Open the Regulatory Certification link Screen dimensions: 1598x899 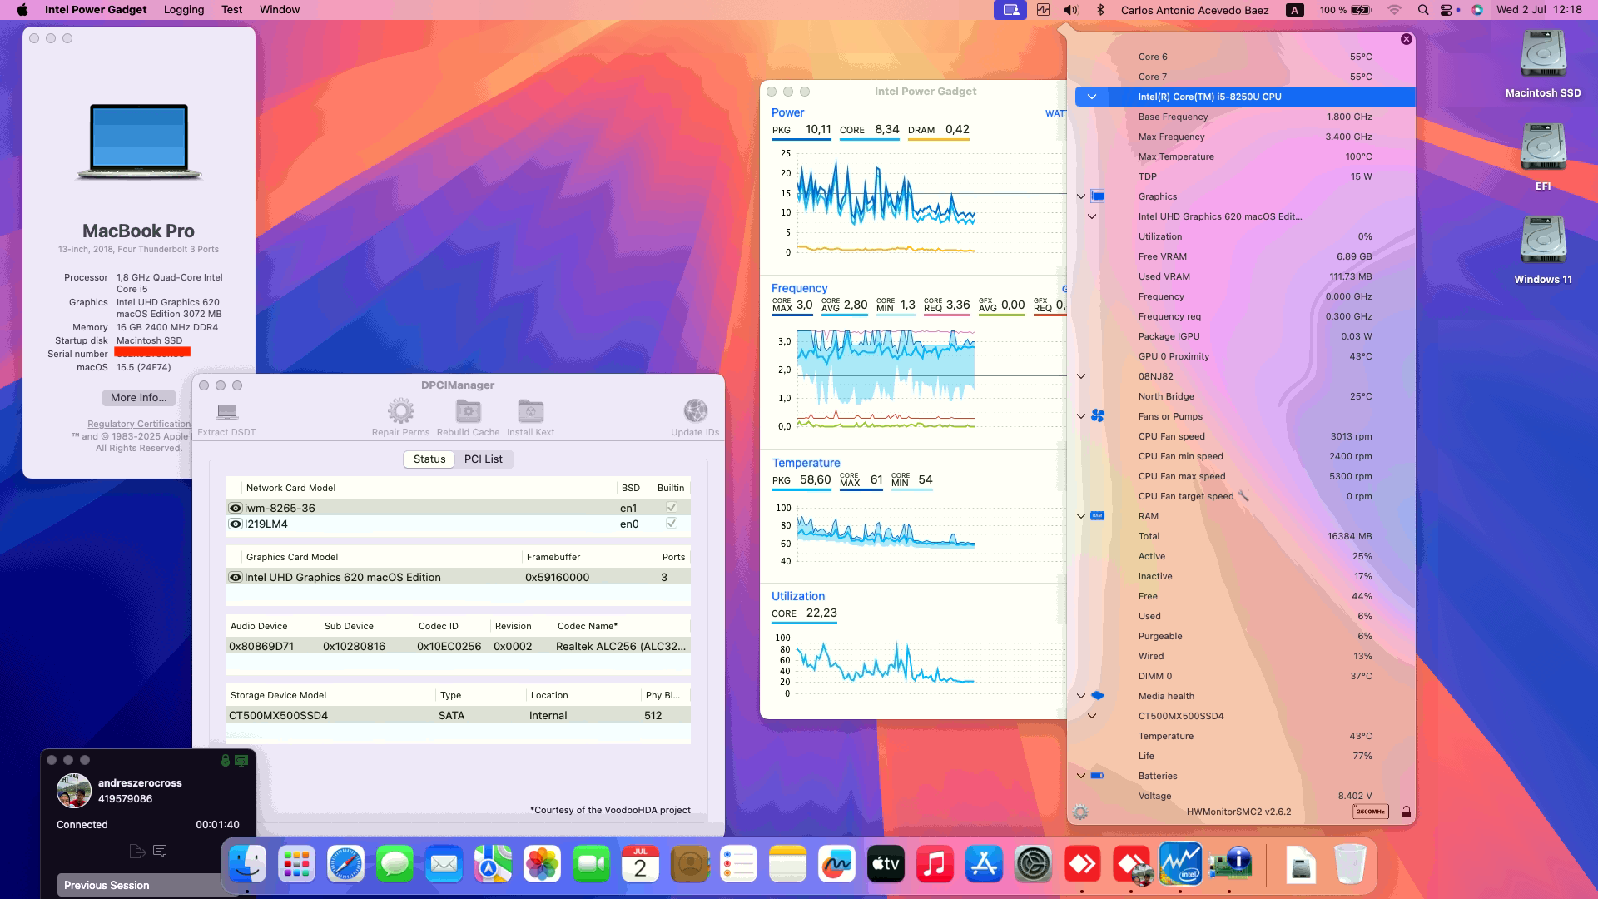[x=138, y=423]
